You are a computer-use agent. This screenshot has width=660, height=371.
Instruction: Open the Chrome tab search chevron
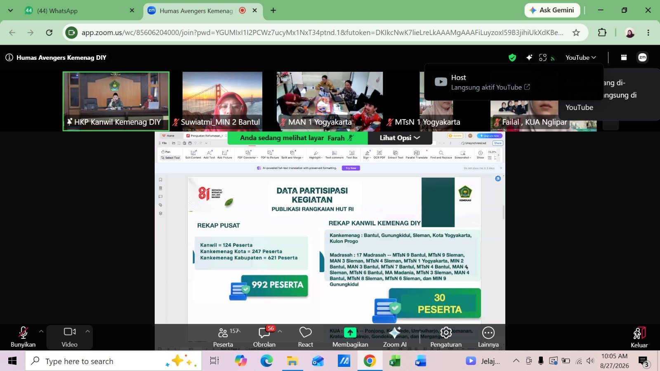click(x=10, y=11)
